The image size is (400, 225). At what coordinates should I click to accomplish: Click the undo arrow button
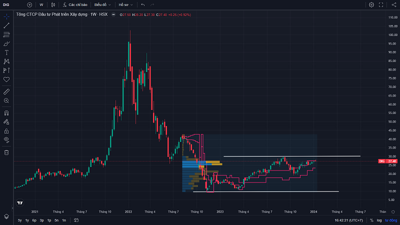(x=143, y=4)
